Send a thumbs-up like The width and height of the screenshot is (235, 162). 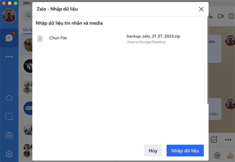230,156
